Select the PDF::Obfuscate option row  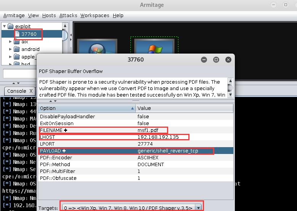click(136, 178)
